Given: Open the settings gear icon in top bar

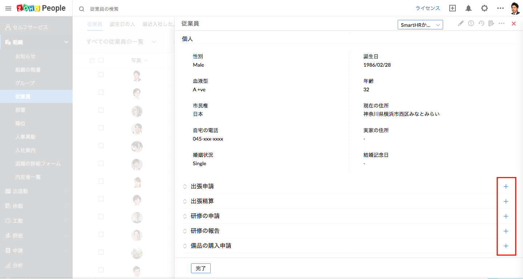Looking at the screenshot, I should point(485,8).
